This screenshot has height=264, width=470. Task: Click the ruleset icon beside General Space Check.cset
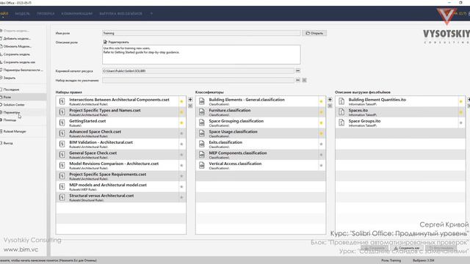click(62, 155)
